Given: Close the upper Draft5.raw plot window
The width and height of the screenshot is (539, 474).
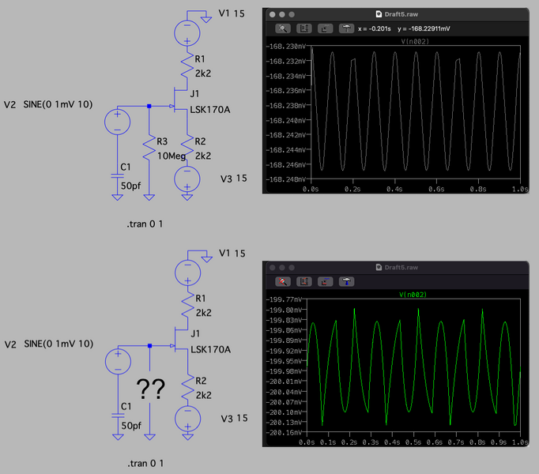Looking at the screenshot, I should 273,14.
